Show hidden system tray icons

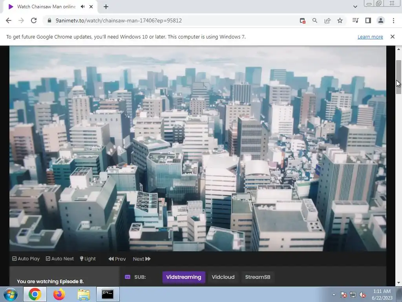[334, 295]
